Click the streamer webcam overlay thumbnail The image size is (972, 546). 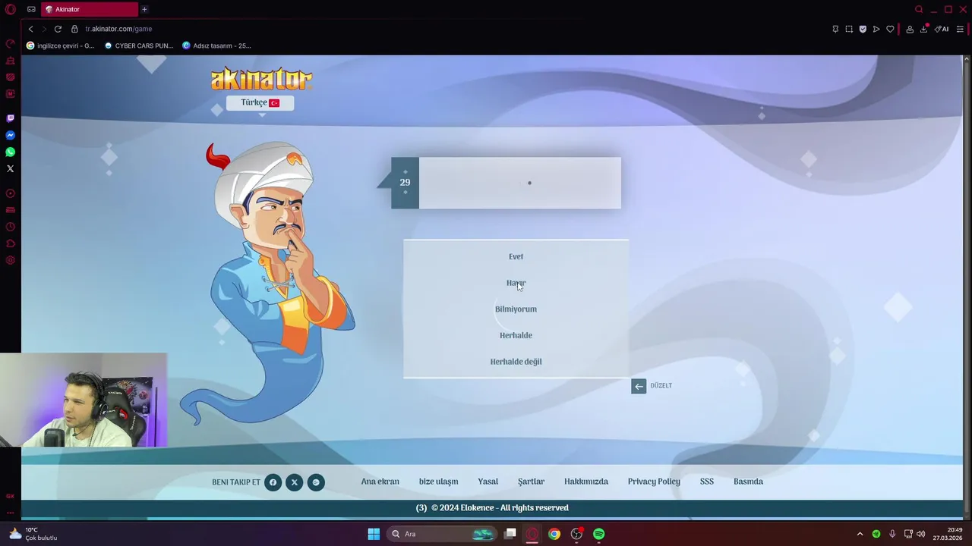(84, 400)
